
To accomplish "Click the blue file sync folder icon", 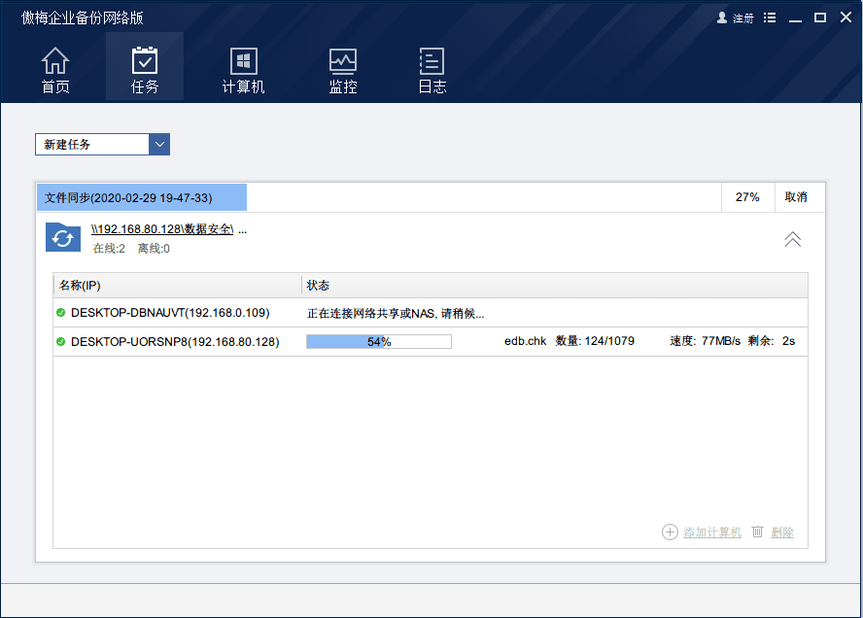I will pos(63,237).
